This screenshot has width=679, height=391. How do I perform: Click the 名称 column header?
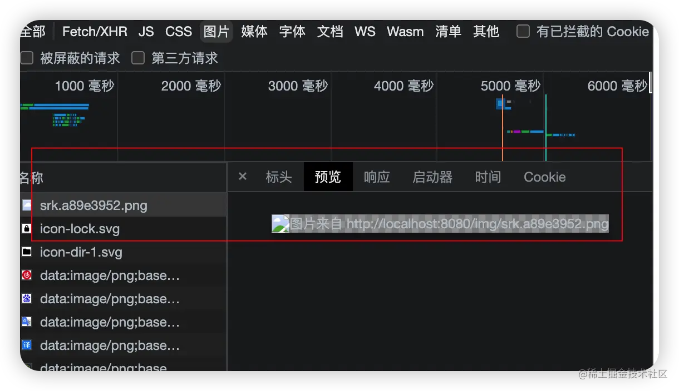[x=31, y=178]
